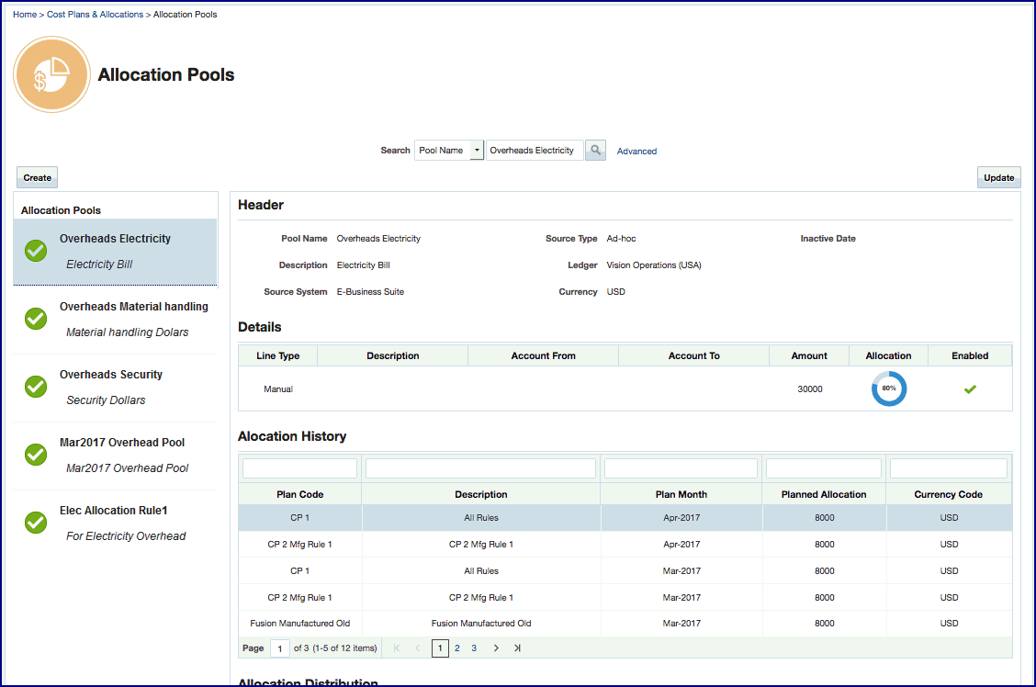Click the Vision Operations (USA) ledger value
Viewport: 1036px width, 687px height.
(654, 265)
